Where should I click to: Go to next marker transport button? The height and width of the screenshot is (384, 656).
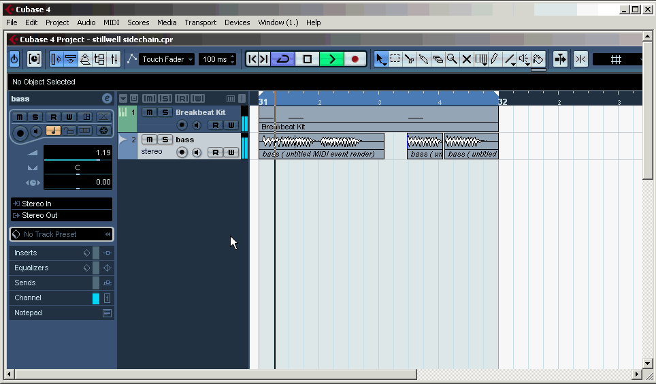264,59
